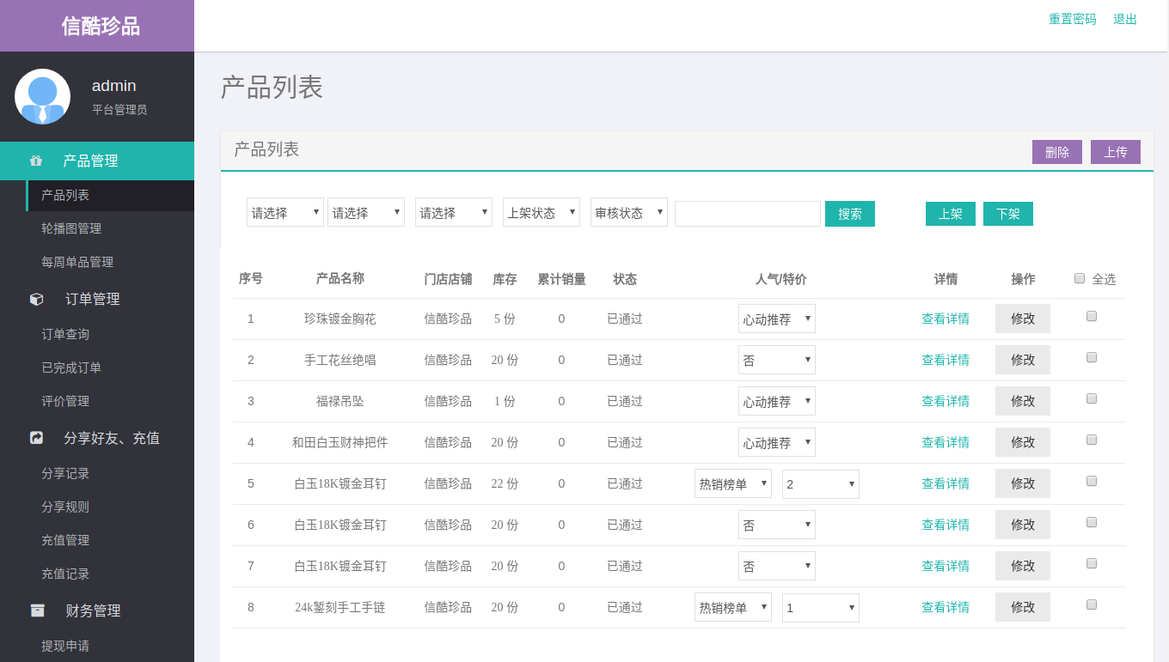Click the purple 上传 button
Image resolution: width=1169 pixels, height=662 pixels.
coord(1115,152)
